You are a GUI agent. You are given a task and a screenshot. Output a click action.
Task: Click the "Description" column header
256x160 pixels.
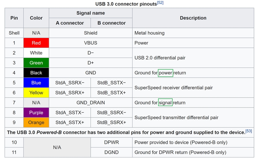(x=193, y=18)
